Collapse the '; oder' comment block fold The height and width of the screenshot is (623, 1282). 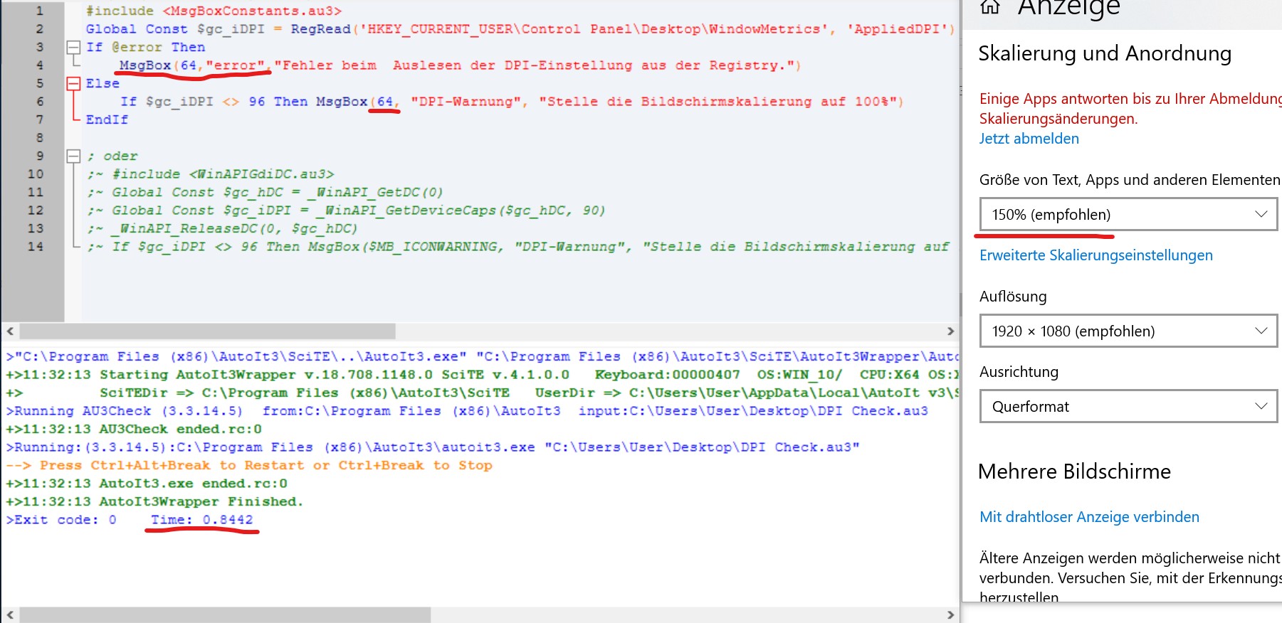[73, 156]
